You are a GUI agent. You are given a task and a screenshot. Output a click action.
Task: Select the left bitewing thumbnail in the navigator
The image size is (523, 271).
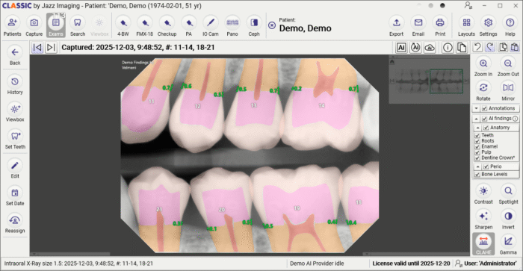(412, 81)
